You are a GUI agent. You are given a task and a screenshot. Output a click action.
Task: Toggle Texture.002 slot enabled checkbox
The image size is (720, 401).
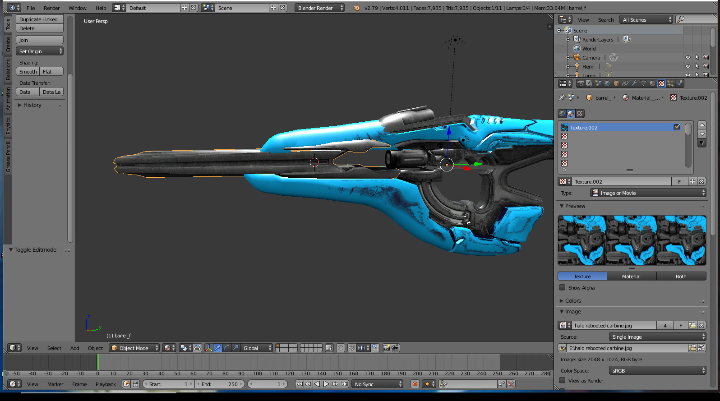[677, 127]
